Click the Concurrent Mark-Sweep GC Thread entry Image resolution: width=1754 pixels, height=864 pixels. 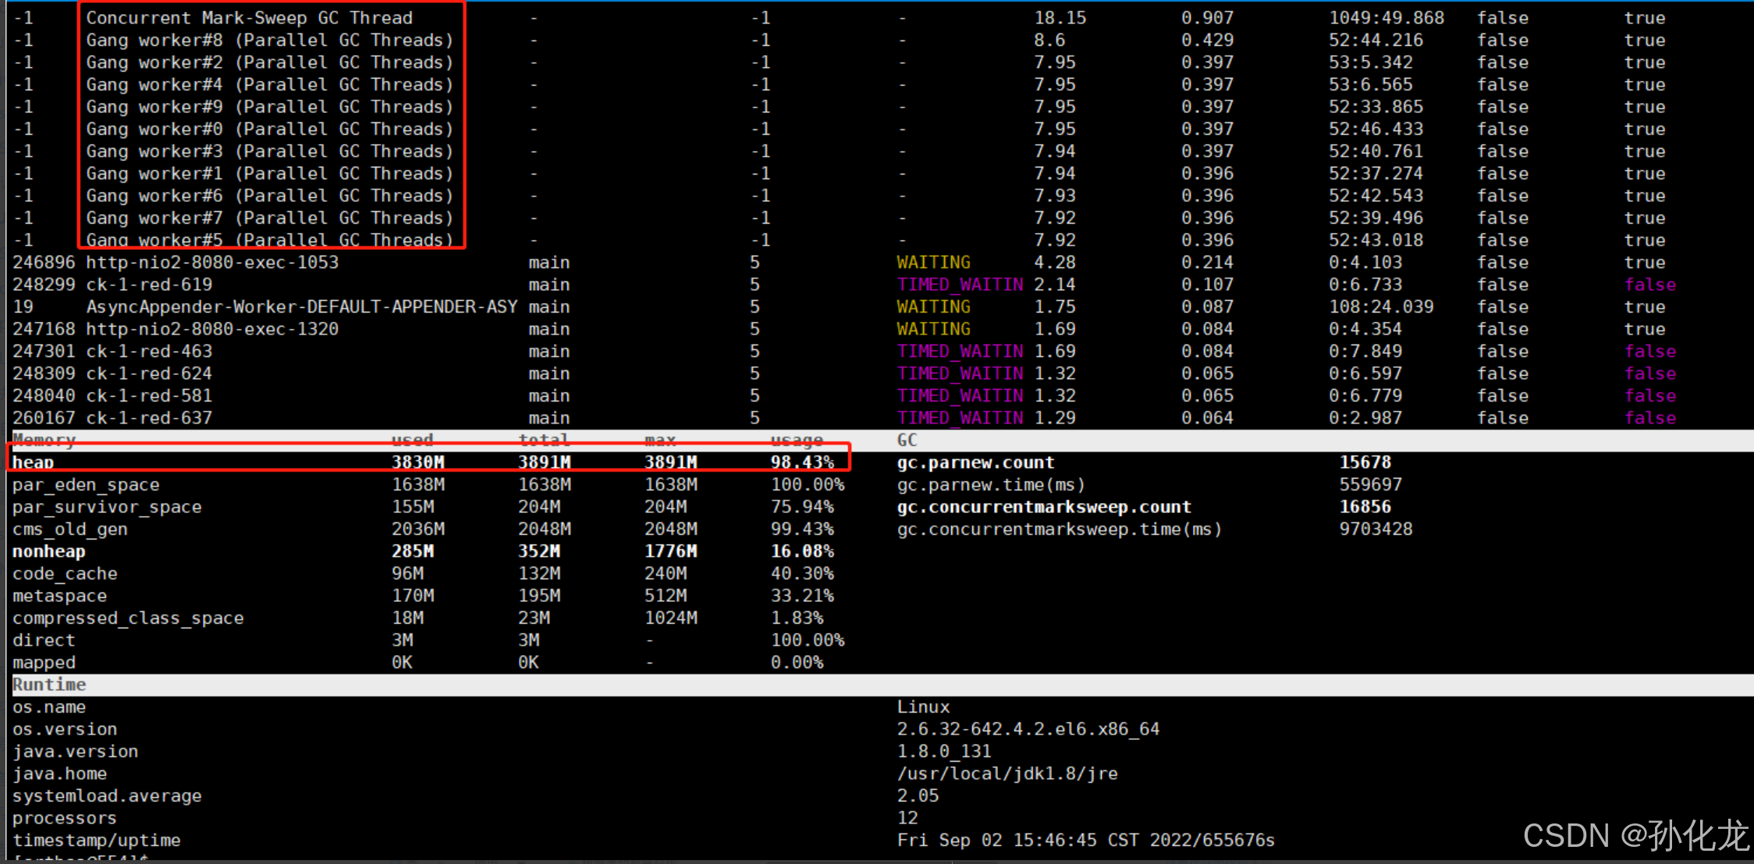[249, 18]
